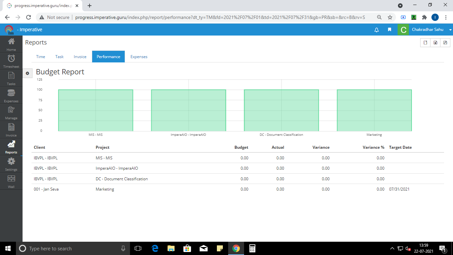Open the Timesheet sidebar icon
The width and height of the screenshot is (453, 255).
coord(11,61)
